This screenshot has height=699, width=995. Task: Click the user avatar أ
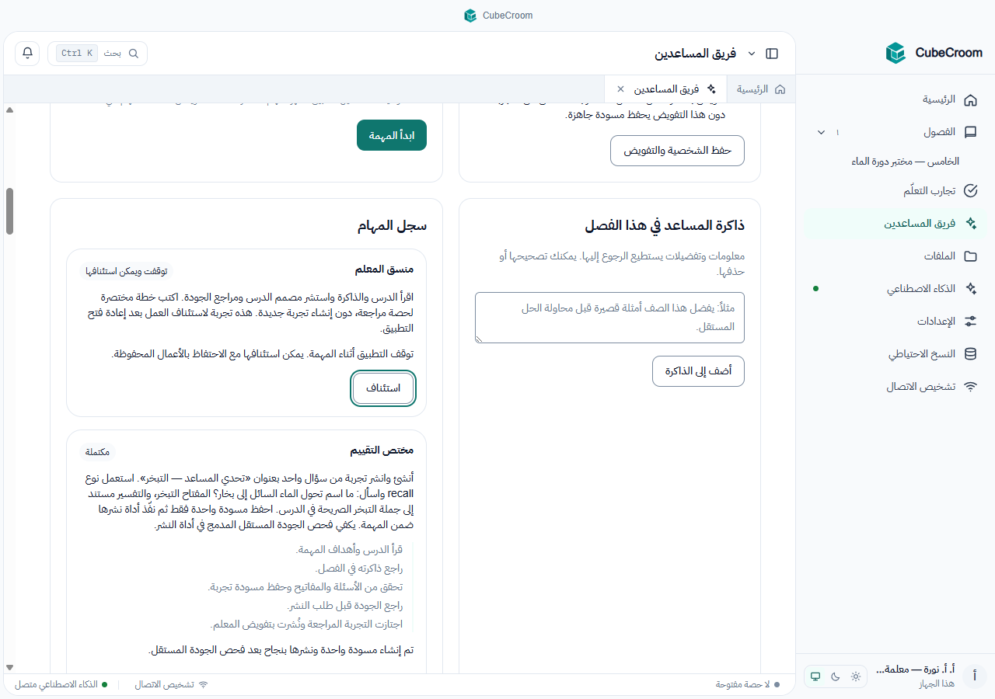975,676
